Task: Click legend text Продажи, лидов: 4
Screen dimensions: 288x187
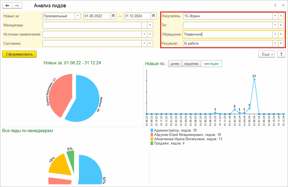Action: coord(169,143)
